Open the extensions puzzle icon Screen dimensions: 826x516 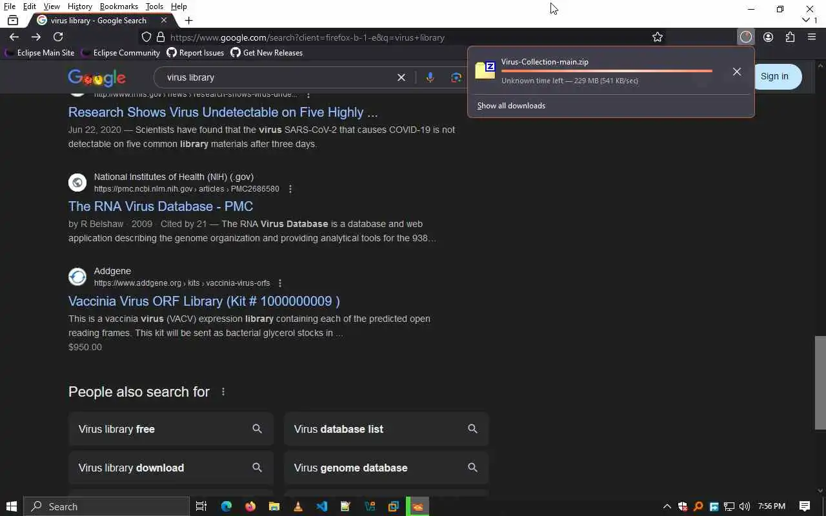tap(790, 37)
